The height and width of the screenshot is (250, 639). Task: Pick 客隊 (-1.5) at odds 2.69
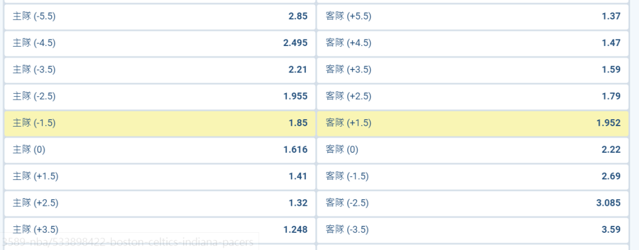coord(473,176)
